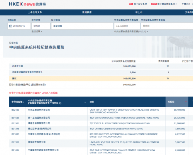This screenshot has height=155, width=193.
Task: Click the shareholding column header
Action: [x=177, y=102]
